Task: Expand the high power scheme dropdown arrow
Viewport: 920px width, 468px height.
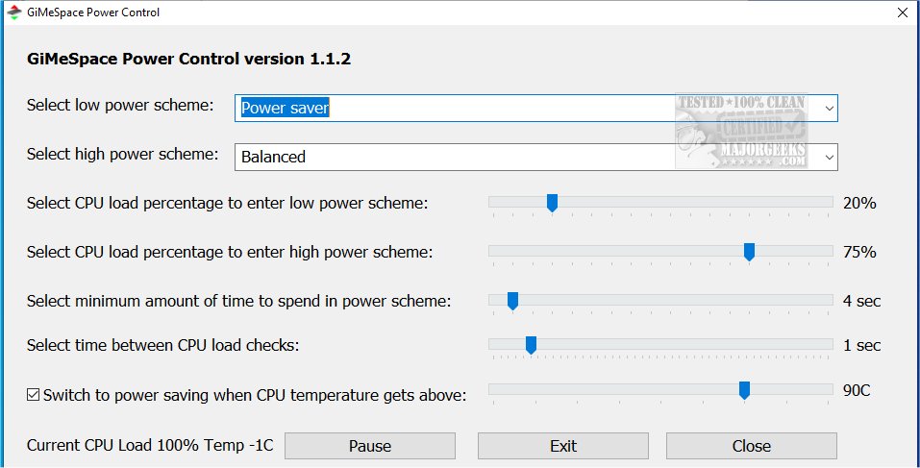Action: click(x=829, y=156)
